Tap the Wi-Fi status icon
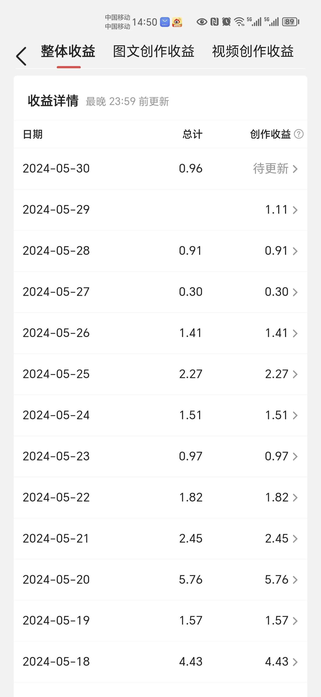The image size is (321, 697). pyautogui.click(x=239, y=22)
